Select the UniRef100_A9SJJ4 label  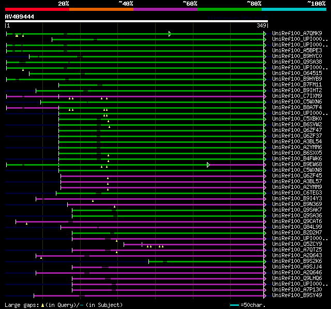click(297, 267)
